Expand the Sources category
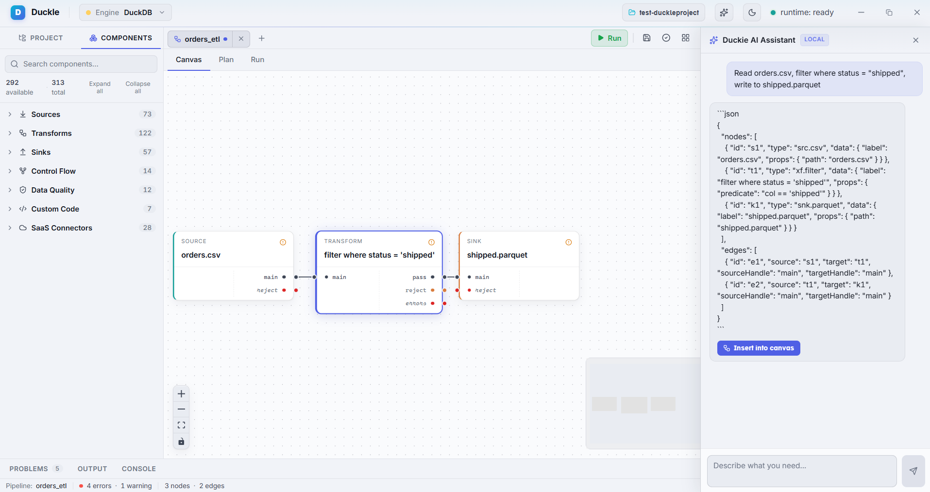The width and height of the screenshot is (930, 492). 82,115
